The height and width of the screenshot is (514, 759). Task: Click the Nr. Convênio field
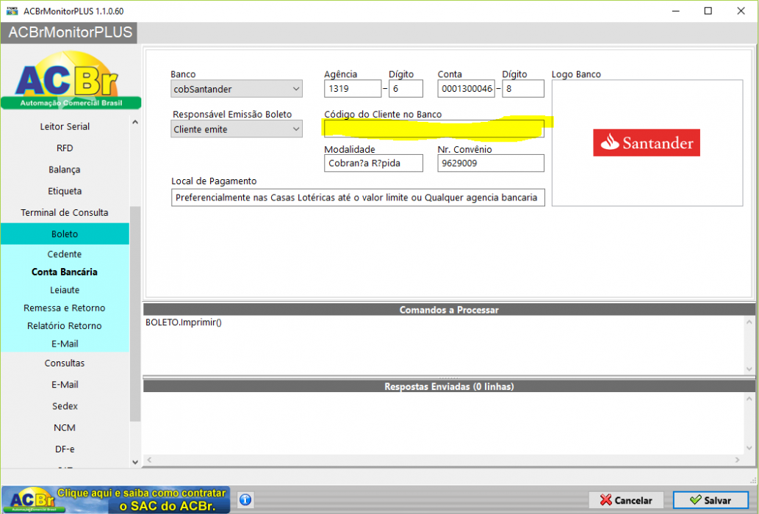[x=490, y=163]
